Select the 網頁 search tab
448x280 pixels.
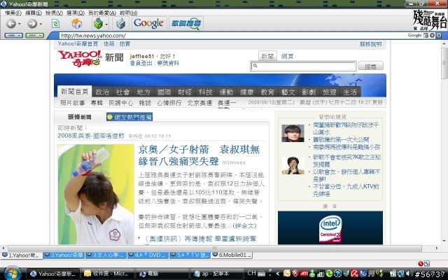(287, 56)
